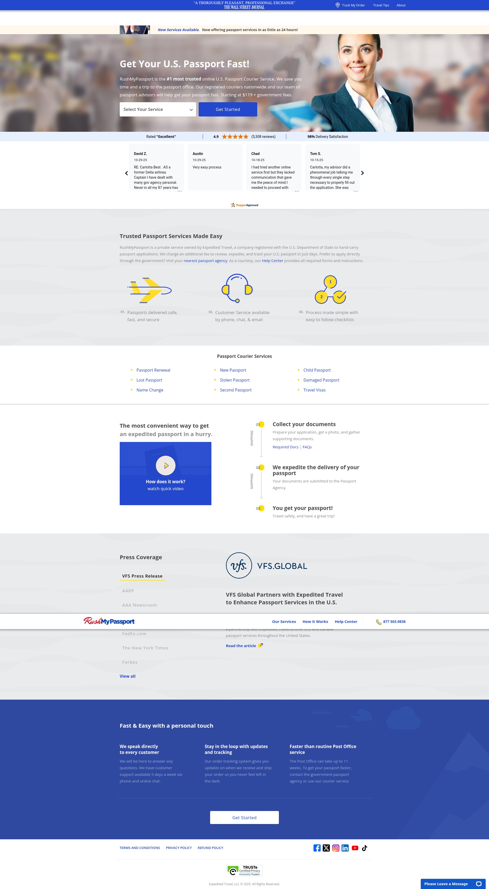
Task: Open the Instagram icon
Action: coord(335,848)
